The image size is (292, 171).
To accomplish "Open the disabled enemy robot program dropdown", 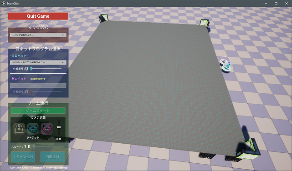I will tap(38, 85).
